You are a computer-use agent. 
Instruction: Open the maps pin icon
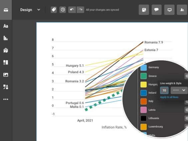6,50
